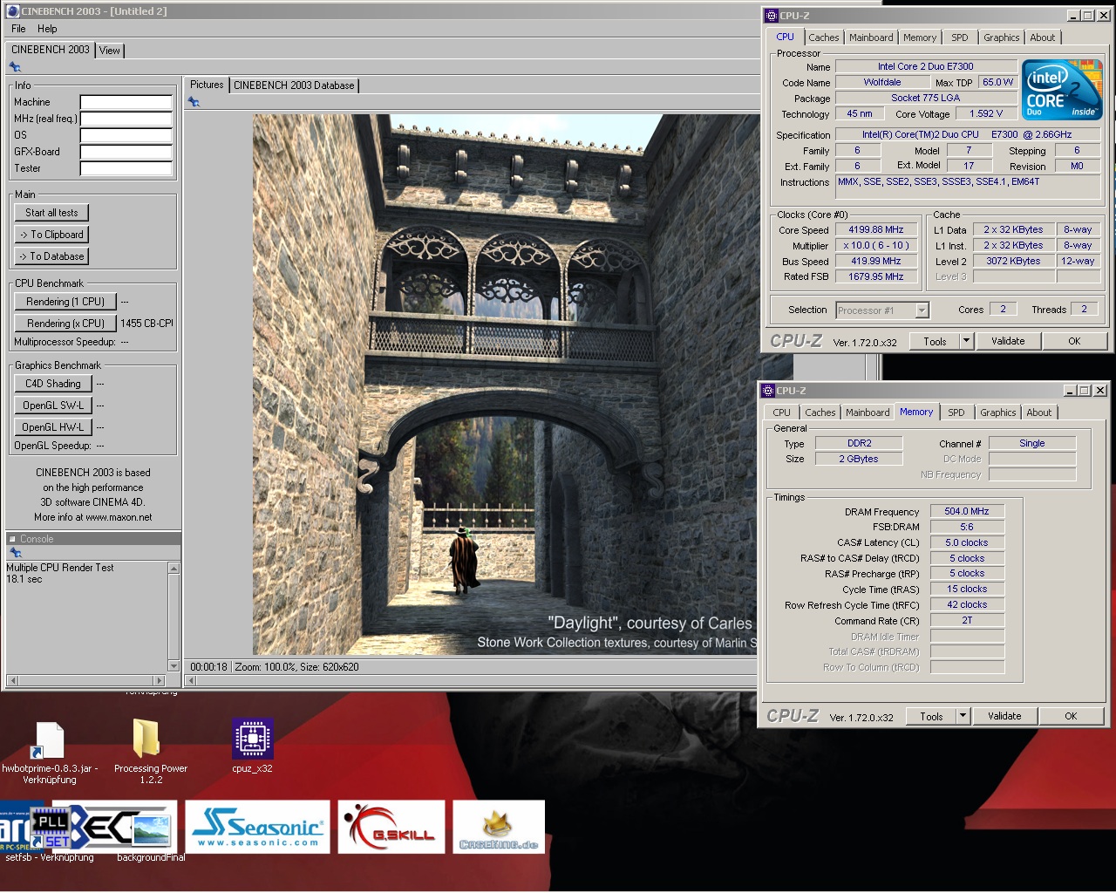Switch to CPU tab in lower CPU-Z window

[x=781, y=412]
